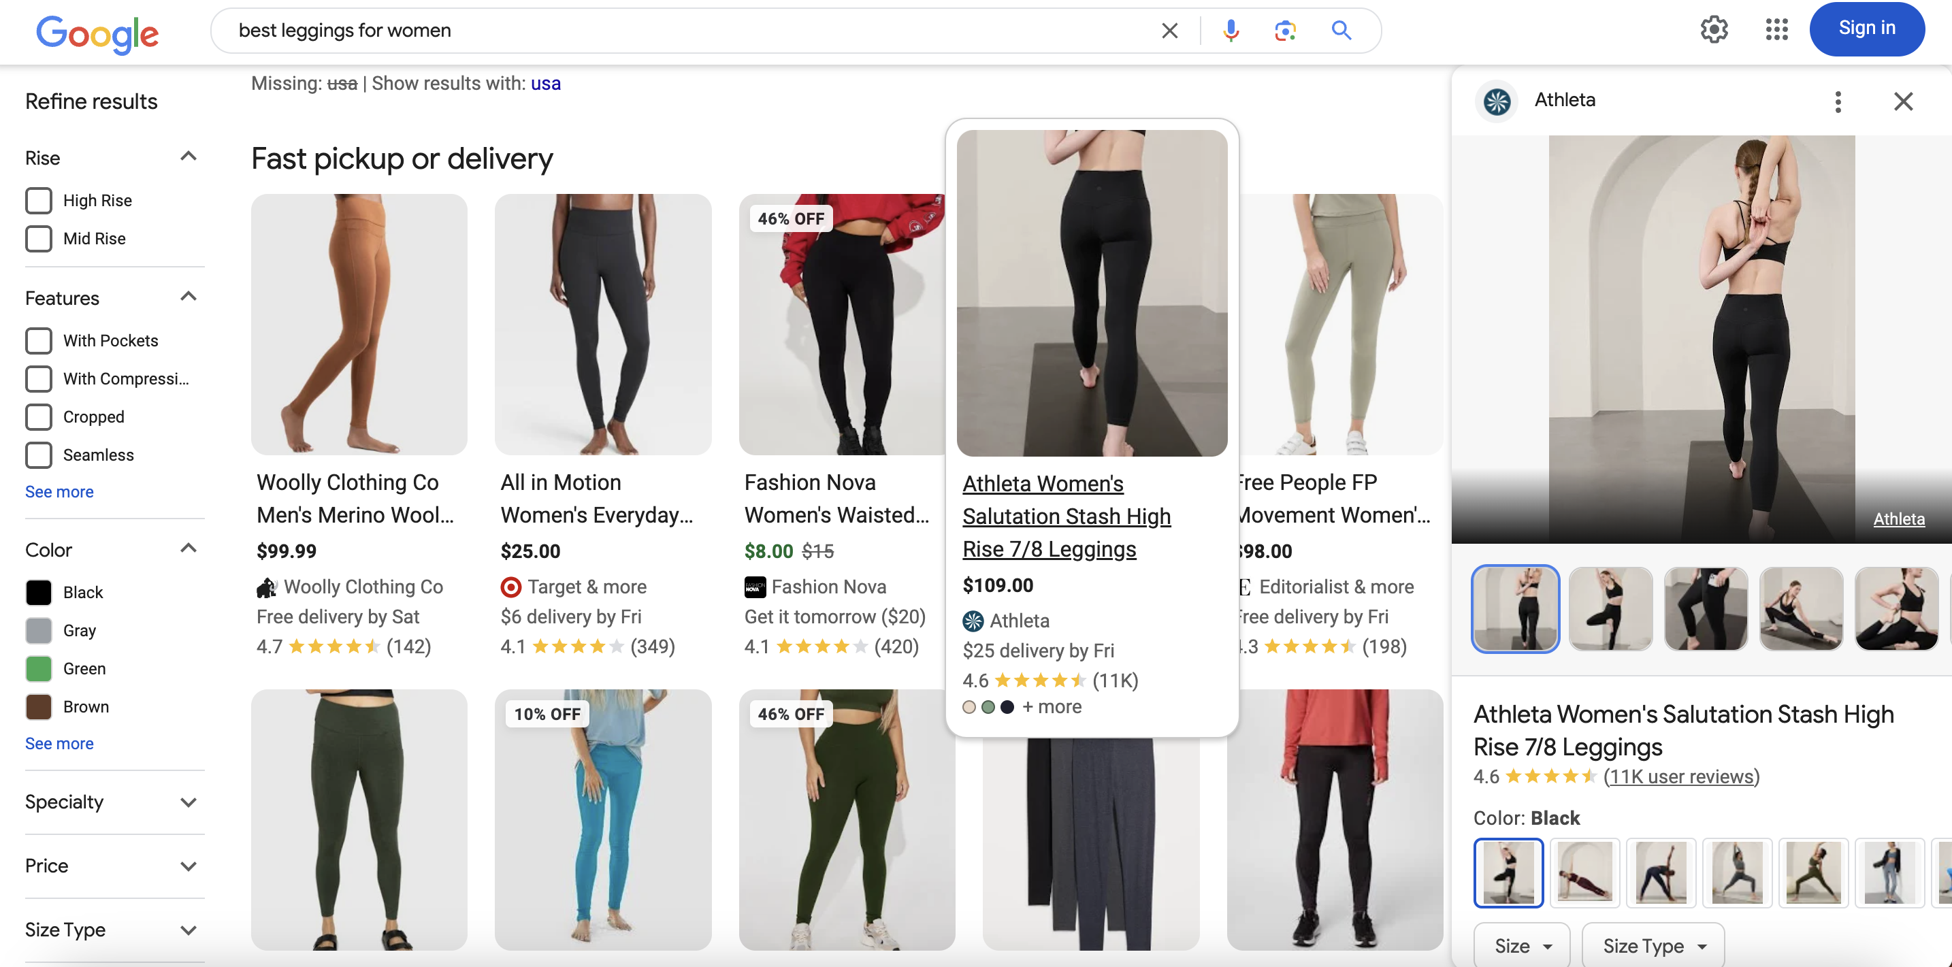Select third photo thumbnail in the product panel

[1706, 608]
